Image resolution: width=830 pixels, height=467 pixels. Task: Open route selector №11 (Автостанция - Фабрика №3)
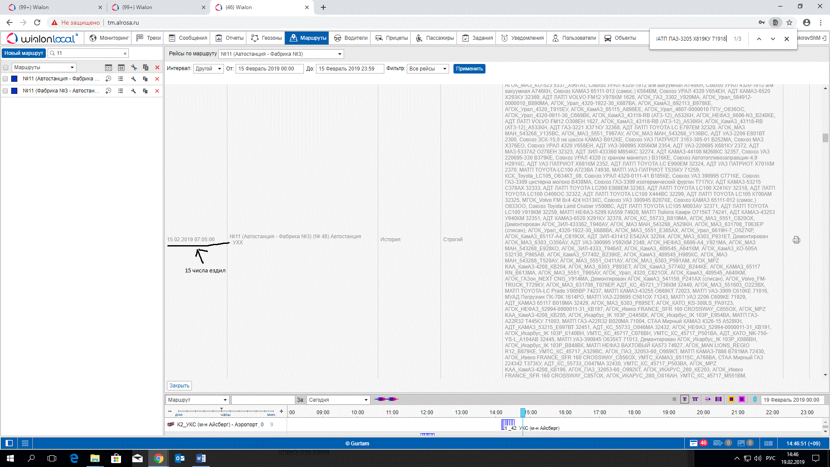coord(281,54)
